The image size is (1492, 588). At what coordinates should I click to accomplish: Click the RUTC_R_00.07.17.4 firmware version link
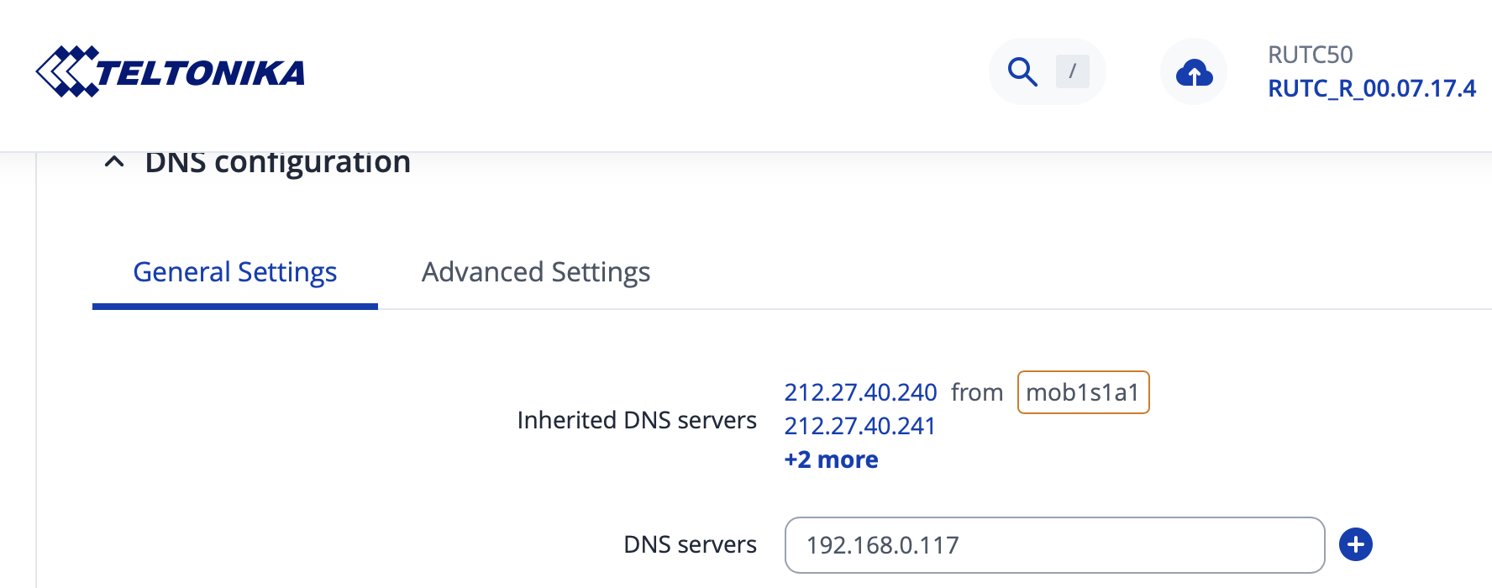1371,88
